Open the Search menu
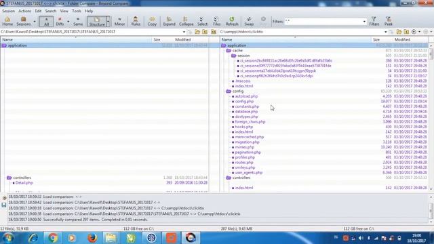 51,11
